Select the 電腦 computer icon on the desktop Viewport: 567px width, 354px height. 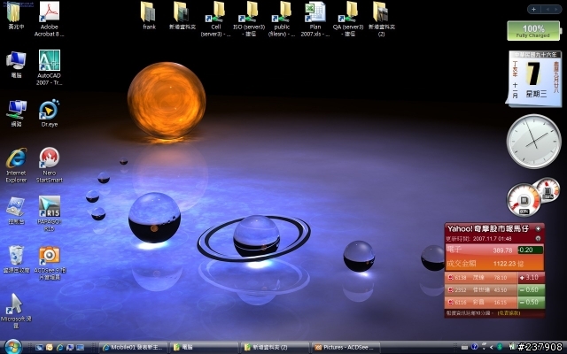[x=16, y=65]
